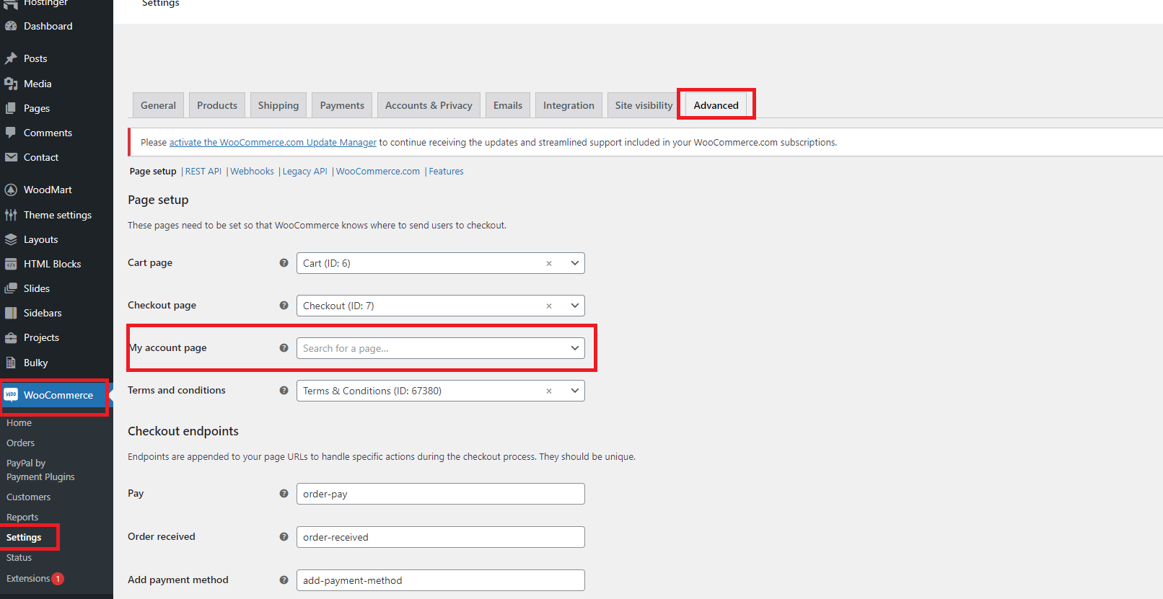This screenshot has width=1163, height=599.
Task: Click the help icon beside Checkout page
Action: click(284, 306)
